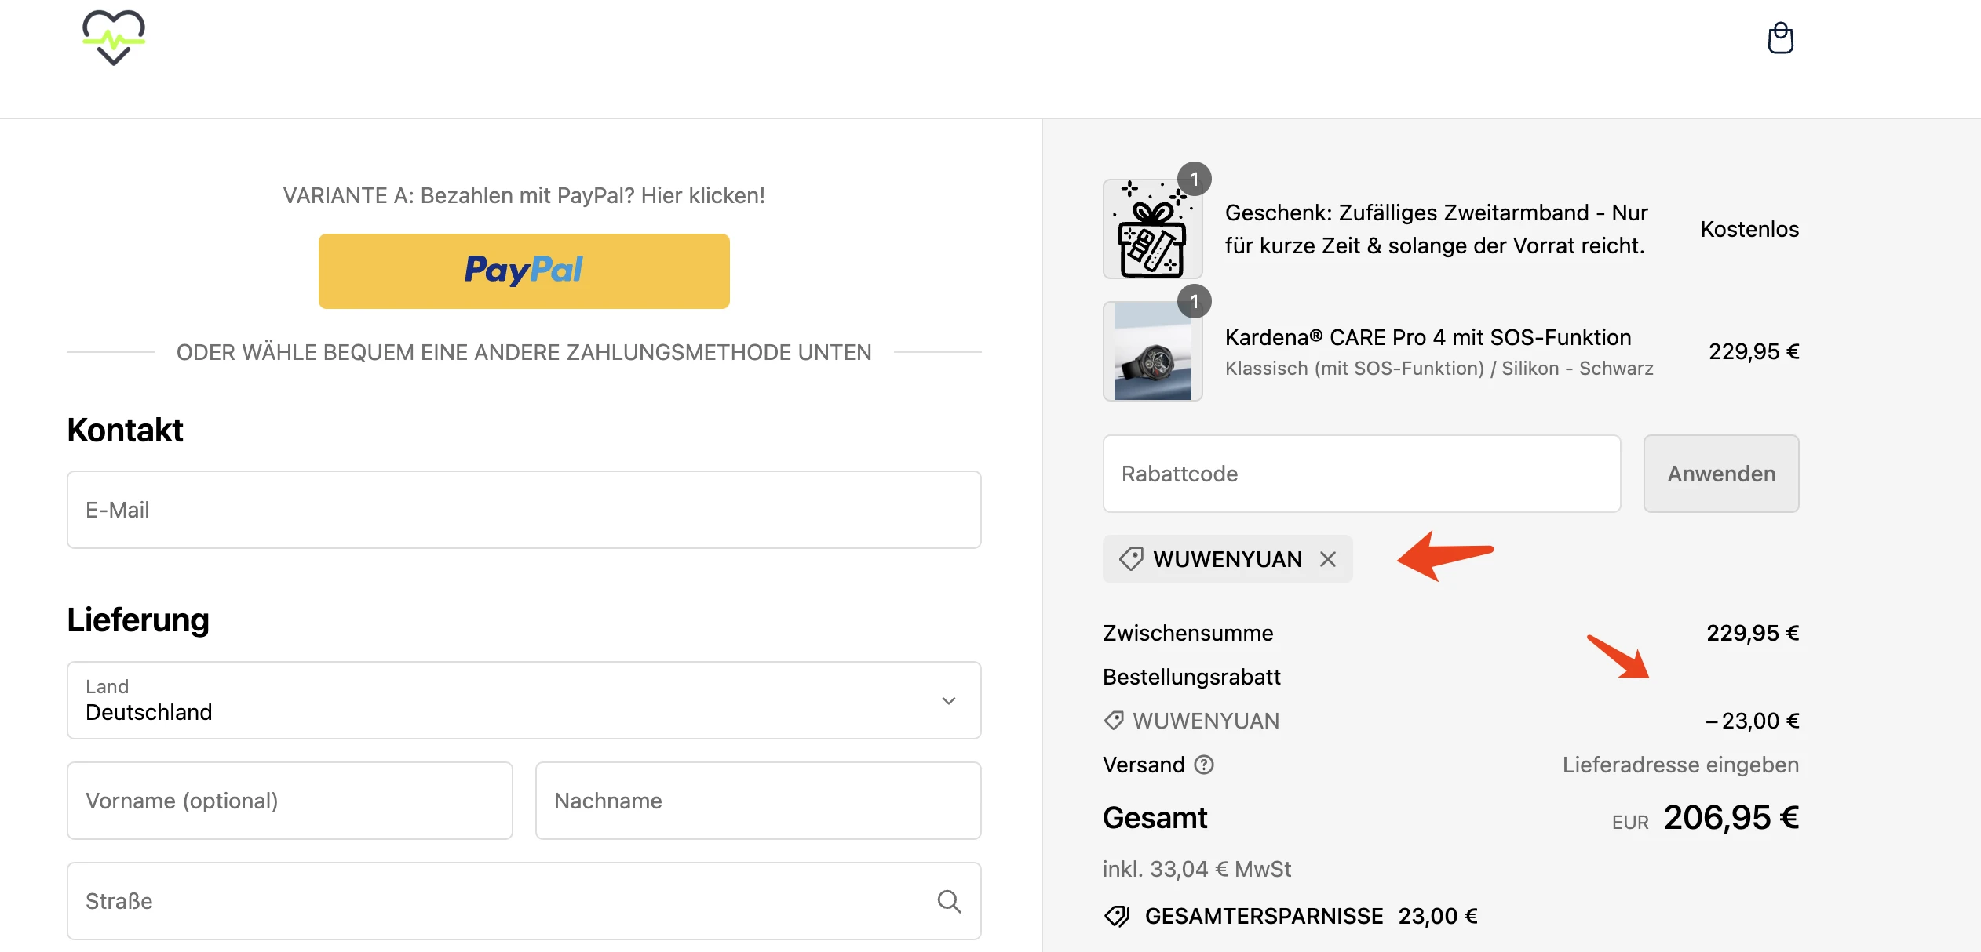
Task: Click the Bestellungsrabatt label
Action: [x=1191, y=677]
